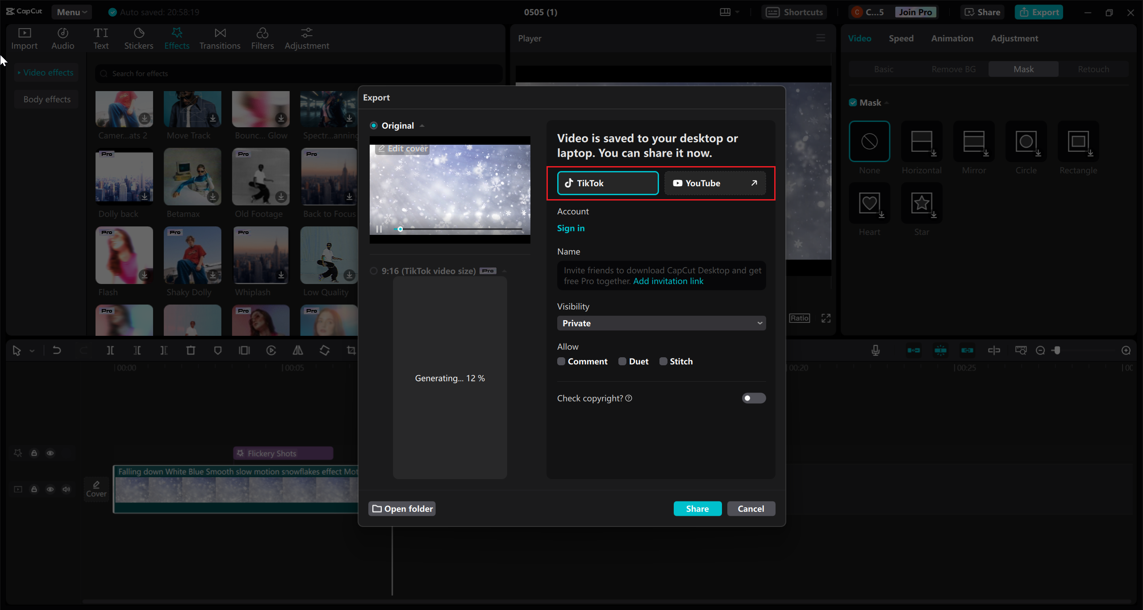Viewport: 1143px width, 610px height.
Task: Choose the Heart mask shape
Action: (869, 204)
